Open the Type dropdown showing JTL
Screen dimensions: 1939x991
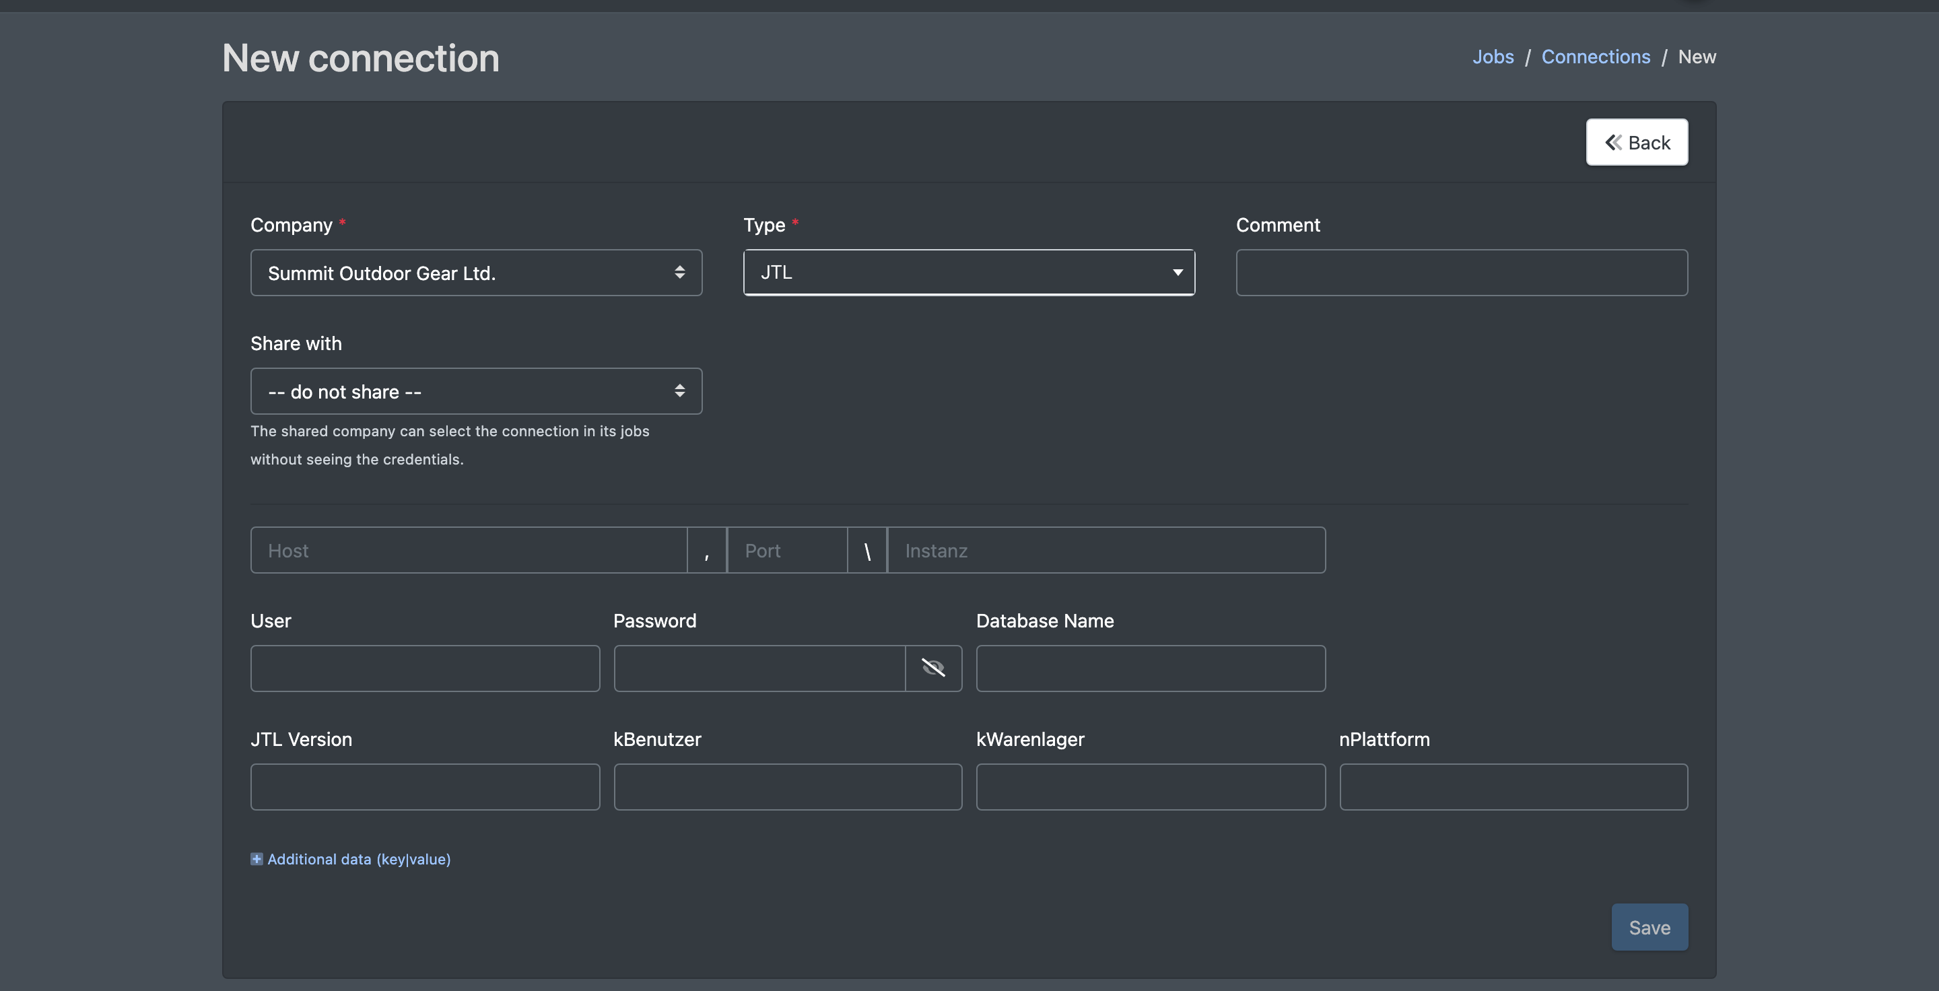point(969,273)
